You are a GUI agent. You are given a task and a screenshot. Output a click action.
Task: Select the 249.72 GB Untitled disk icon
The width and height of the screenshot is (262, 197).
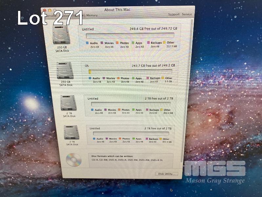61,35
